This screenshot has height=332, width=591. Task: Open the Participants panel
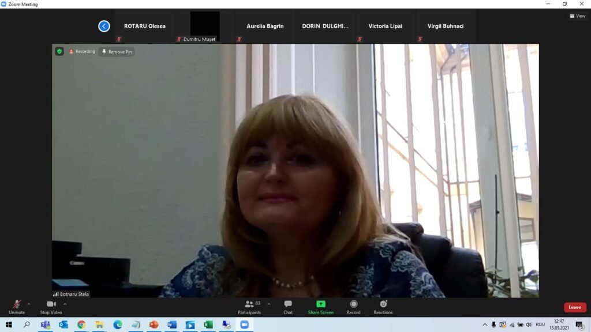tap(249, 307)
